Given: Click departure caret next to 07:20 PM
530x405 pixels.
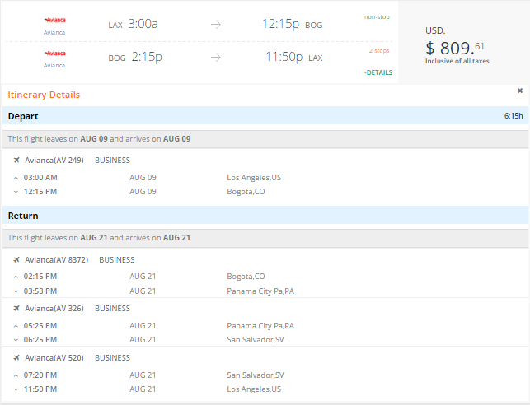Looking at the screenshot, I should click(16, 375).
